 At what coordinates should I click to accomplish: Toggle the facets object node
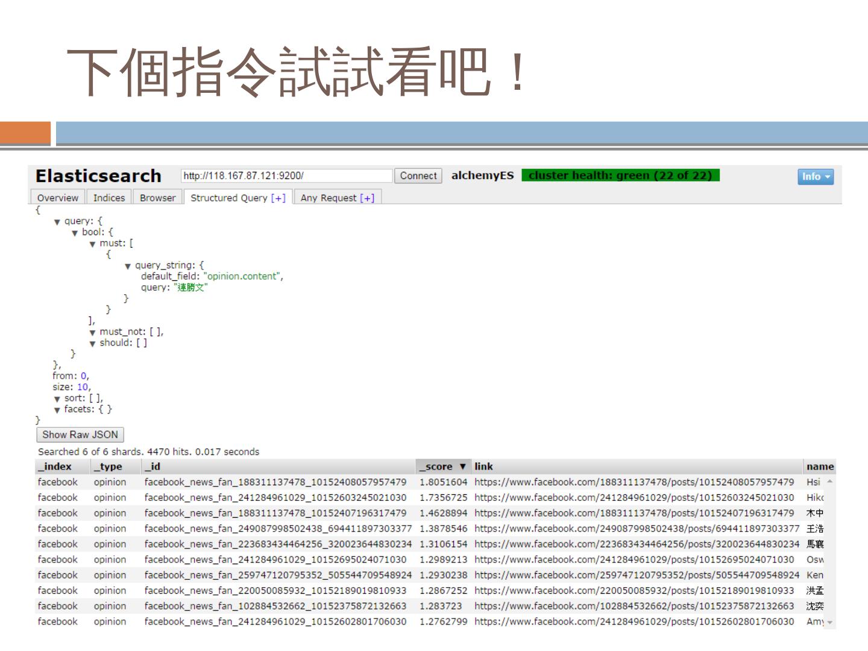[57, 410]
